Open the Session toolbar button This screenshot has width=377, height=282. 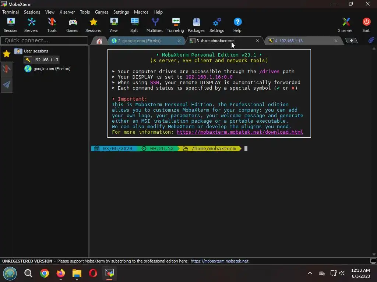(x=10, y=25)
